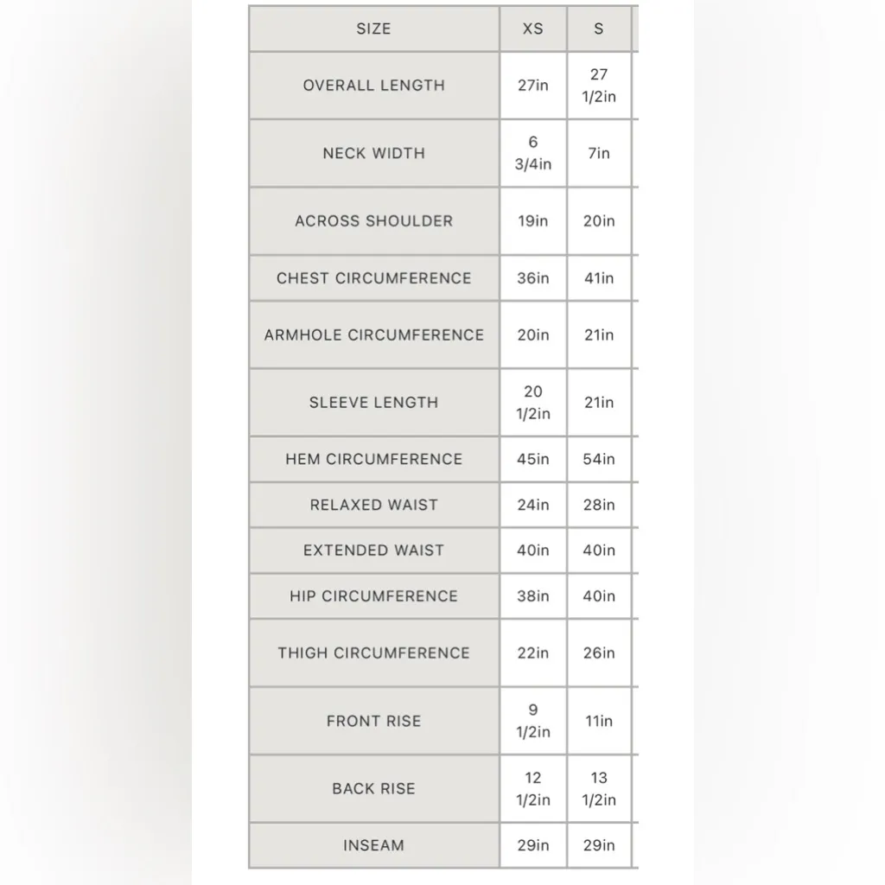This screenshot has height=885, width=885.
Task: Select the ARMHOLE CIRCUMFERENCE row label
Action: [373, 334]
